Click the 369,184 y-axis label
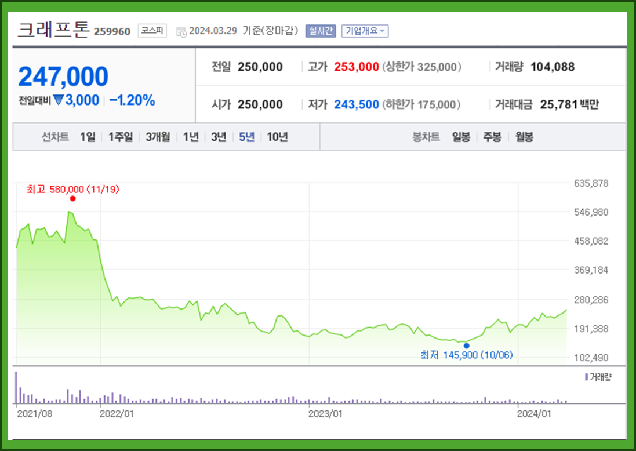 pos(591,270)
